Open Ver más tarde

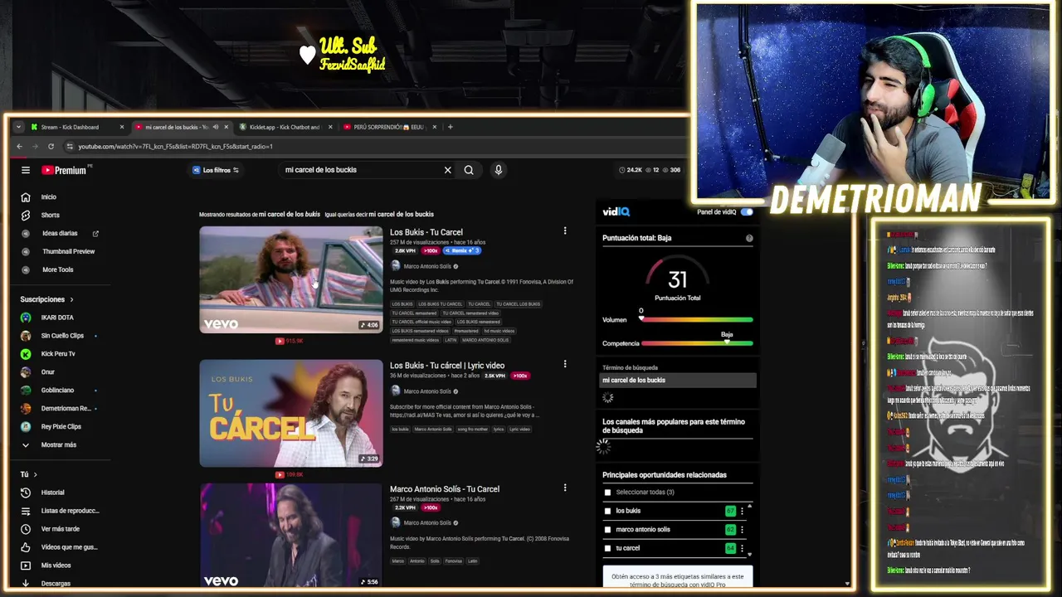click(x=60, y=529)
